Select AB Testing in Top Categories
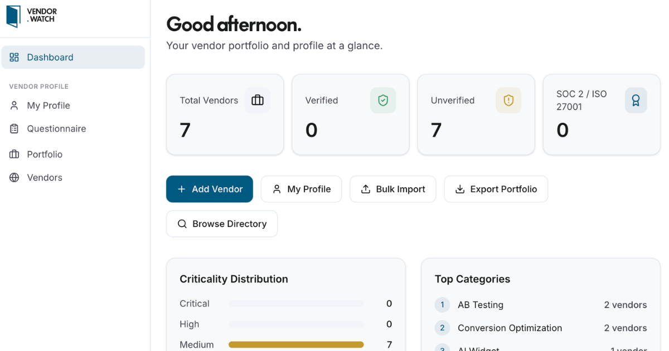This screenshot has height=351, width=669. 480,305
